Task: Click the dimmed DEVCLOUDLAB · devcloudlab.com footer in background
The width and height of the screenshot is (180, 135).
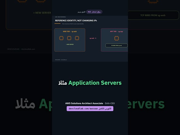Action: [21, 49]
